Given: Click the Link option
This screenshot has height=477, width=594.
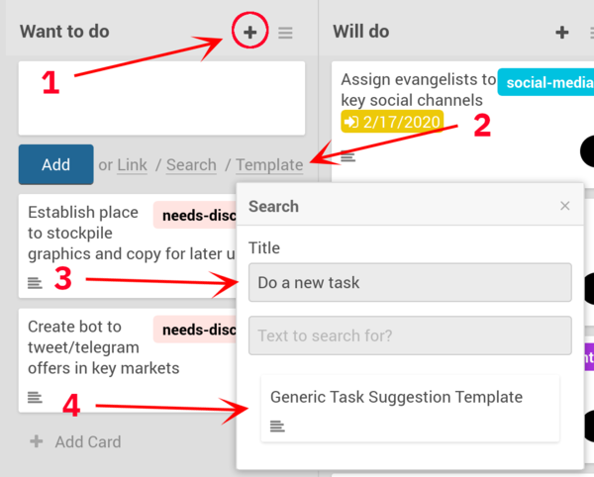Looking at the screenshot, I should click(x=132, y=165).
